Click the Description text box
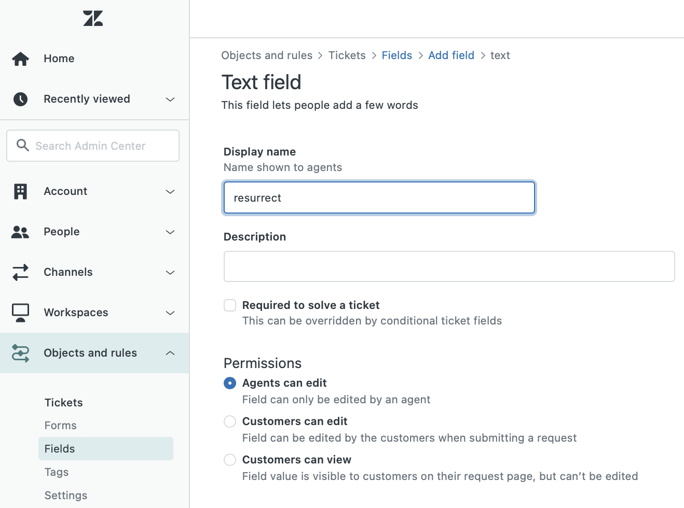684x508 pixels. pos(449,266)
